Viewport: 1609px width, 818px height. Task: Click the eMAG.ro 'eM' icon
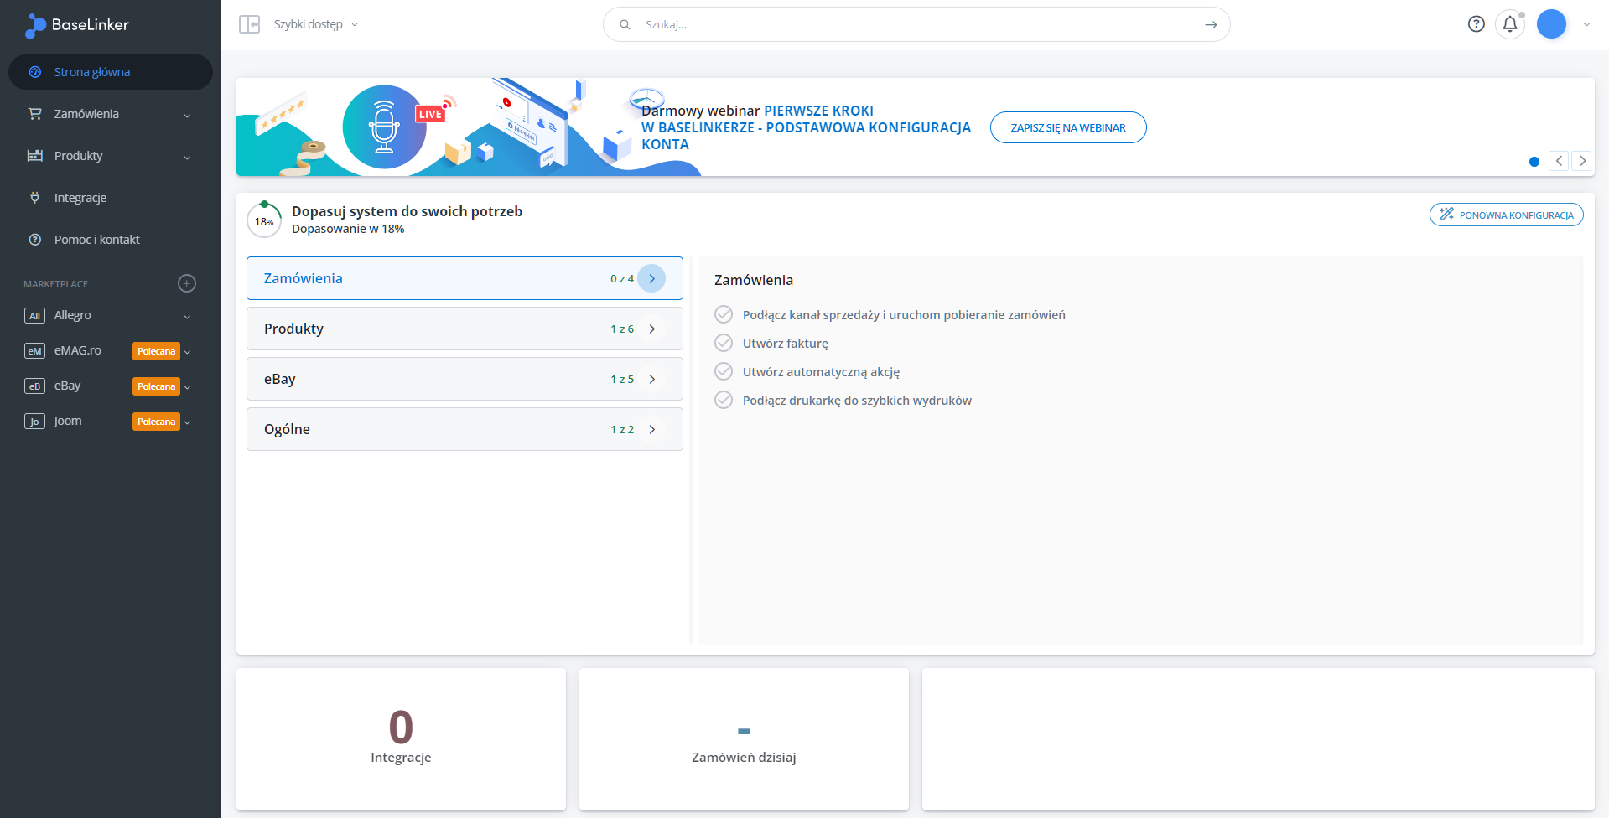34,351
